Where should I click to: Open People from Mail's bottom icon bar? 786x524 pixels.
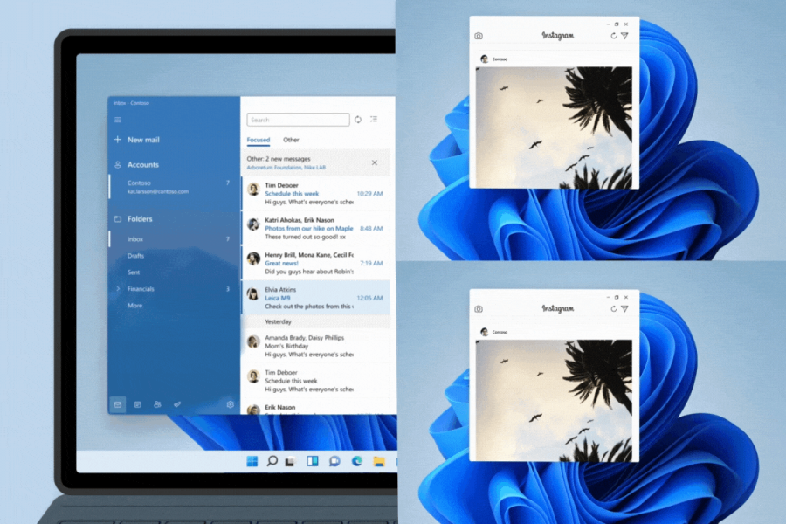click(158, 404)
